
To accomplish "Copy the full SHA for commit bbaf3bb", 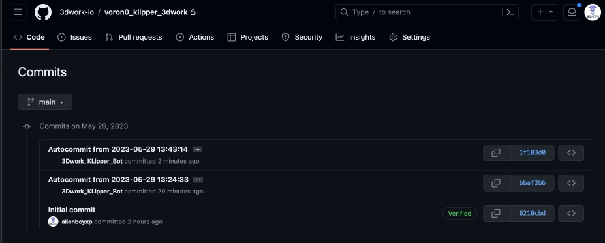I will 496,183.
